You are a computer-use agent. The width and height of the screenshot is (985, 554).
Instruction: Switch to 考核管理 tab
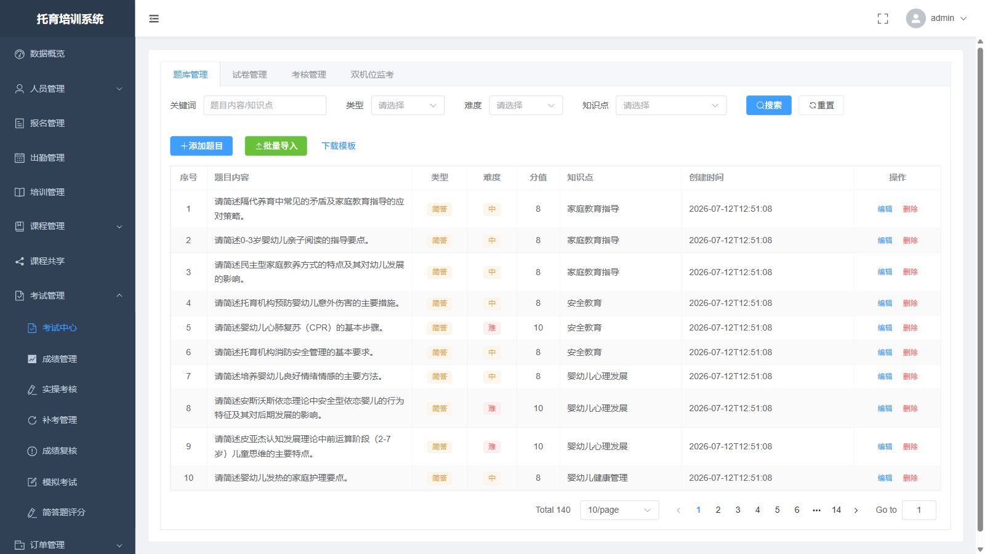pos(308,74)
